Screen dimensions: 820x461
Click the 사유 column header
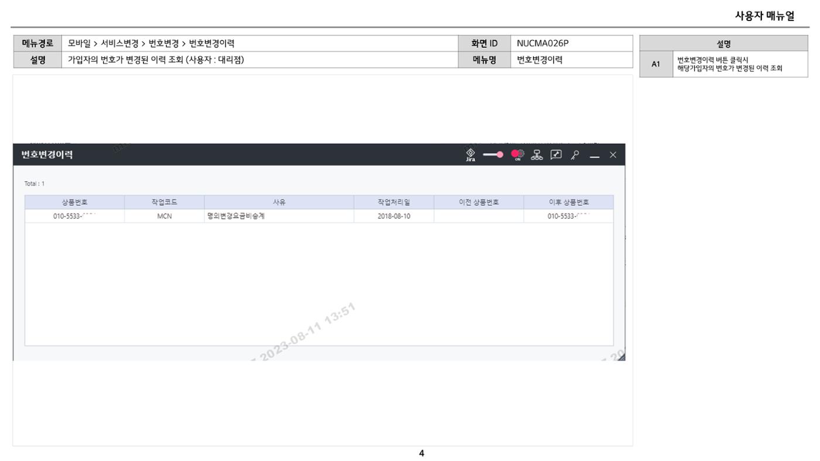coord(279,202)
